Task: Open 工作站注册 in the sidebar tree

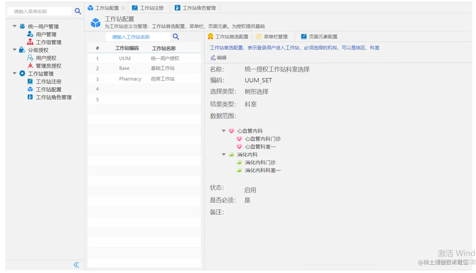Action: pyautogui.click(x=48, y=82)
